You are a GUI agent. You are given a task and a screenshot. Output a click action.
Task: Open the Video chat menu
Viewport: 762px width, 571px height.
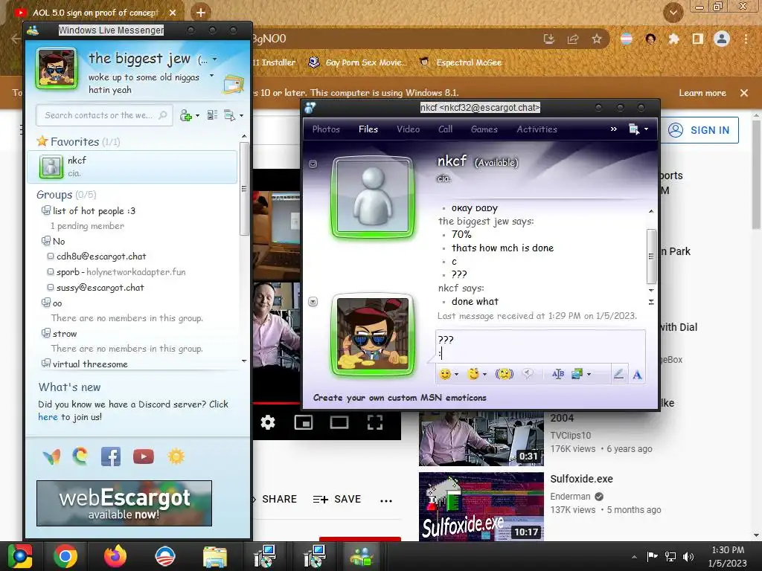coord(409,129)
